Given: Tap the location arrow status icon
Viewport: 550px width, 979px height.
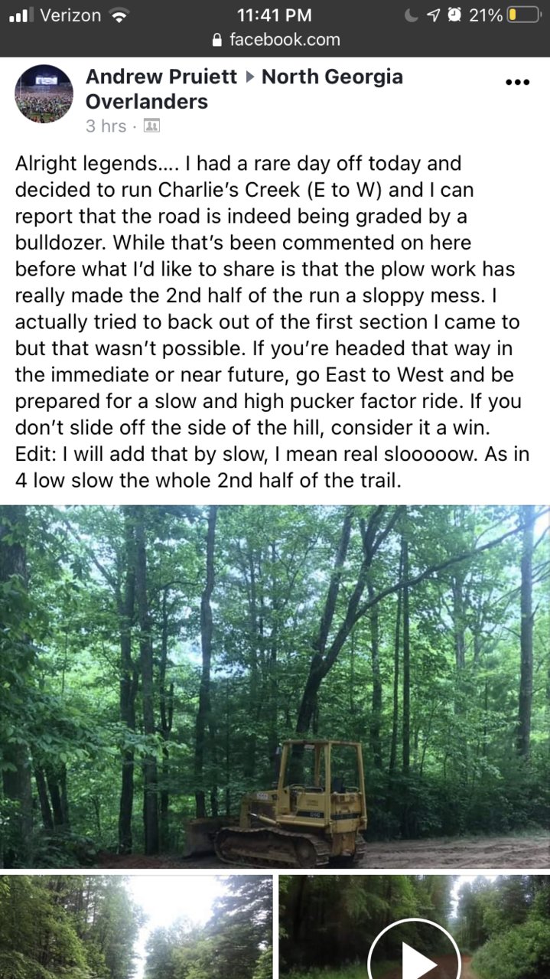Looking at the screenshot, I should [x=435, y=15].
